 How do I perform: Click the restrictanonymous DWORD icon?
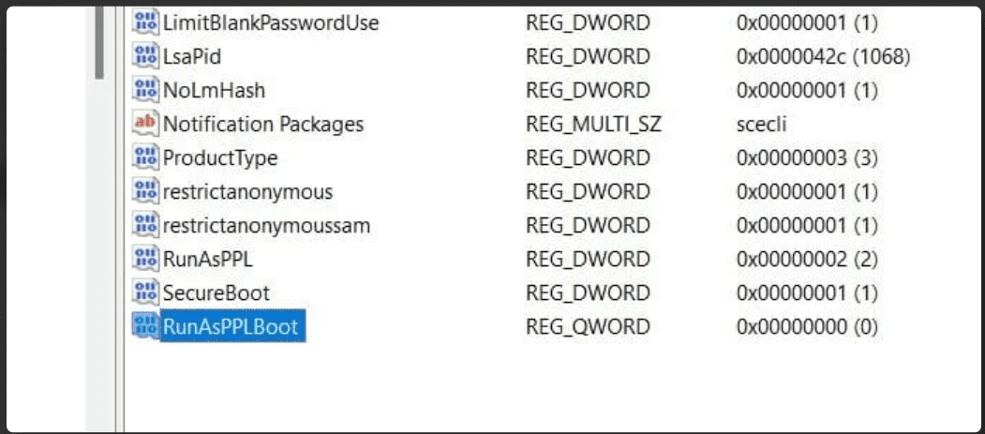click(x=146, y=191)
